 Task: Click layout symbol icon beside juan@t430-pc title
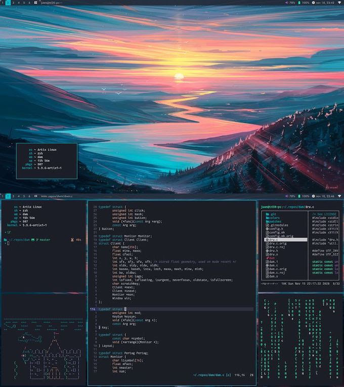35,3
